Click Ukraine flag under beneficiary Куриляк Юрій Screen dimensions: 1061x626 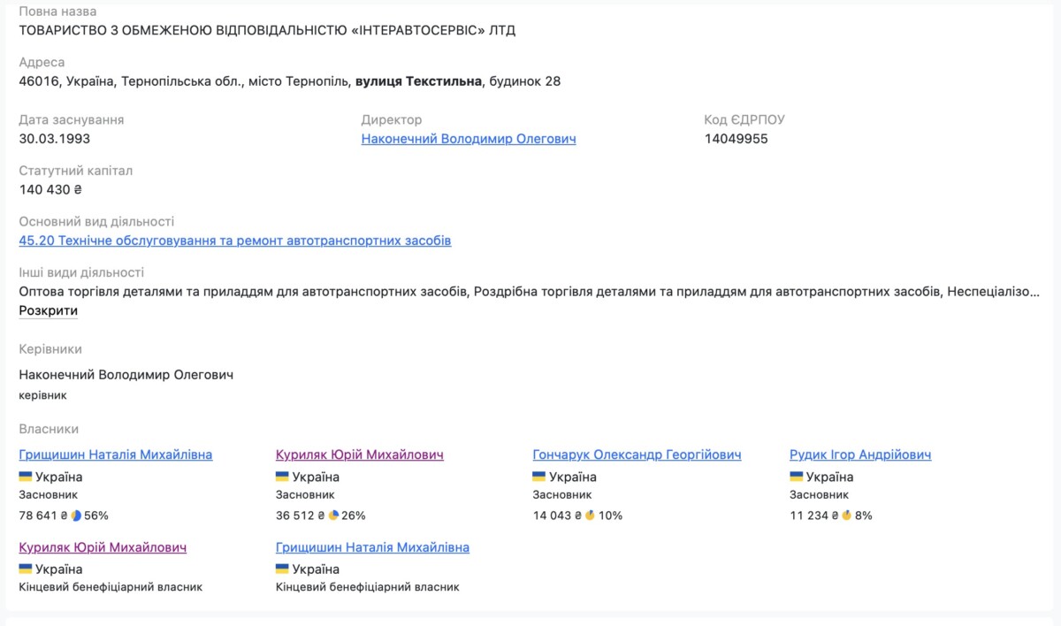click(25, 569)
